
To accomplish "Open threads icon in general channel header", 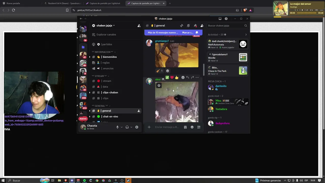I will [x=182, y=26].
